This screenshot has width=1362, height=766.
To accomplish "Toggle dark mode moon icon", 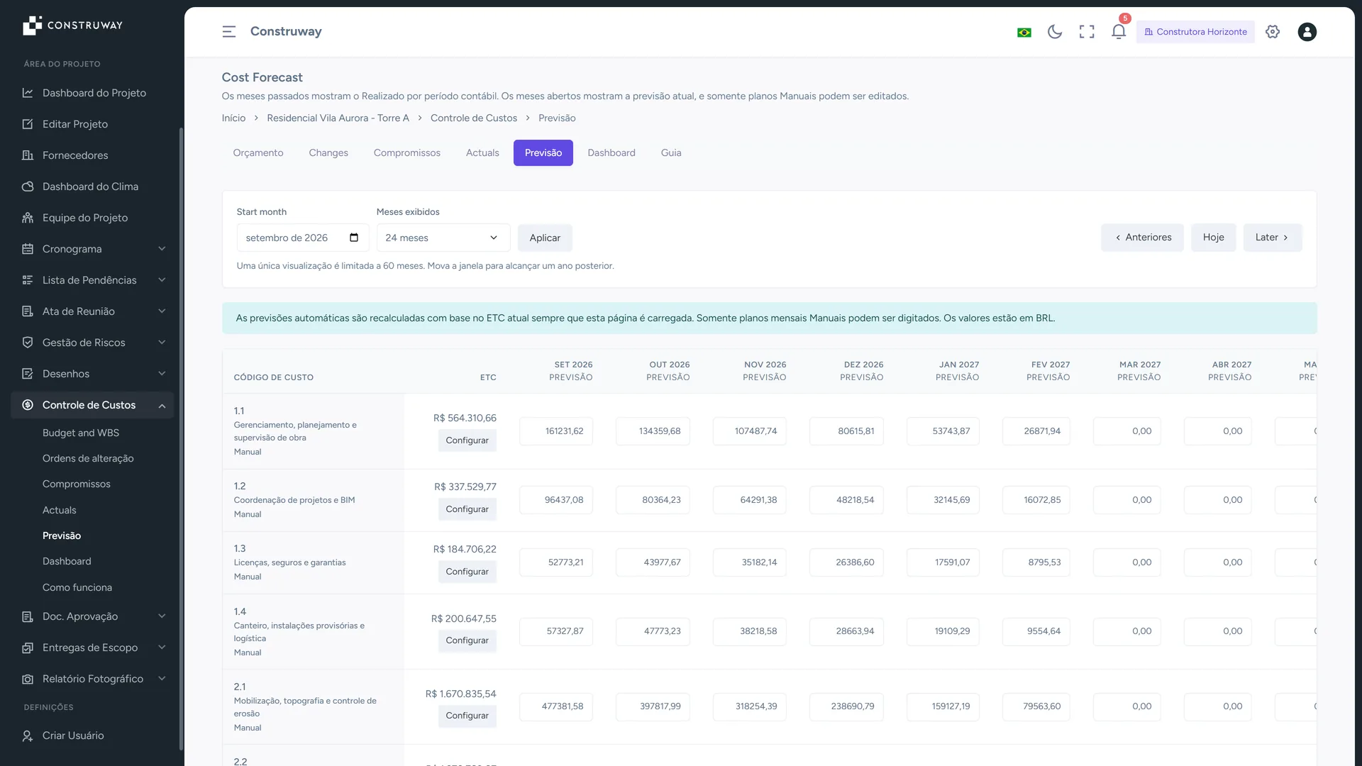I will tap(1055, 32).
